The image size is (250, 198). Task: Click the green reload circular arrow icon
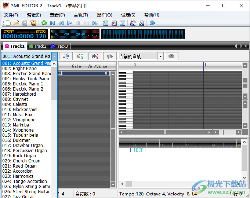click(x=44, y=23)
